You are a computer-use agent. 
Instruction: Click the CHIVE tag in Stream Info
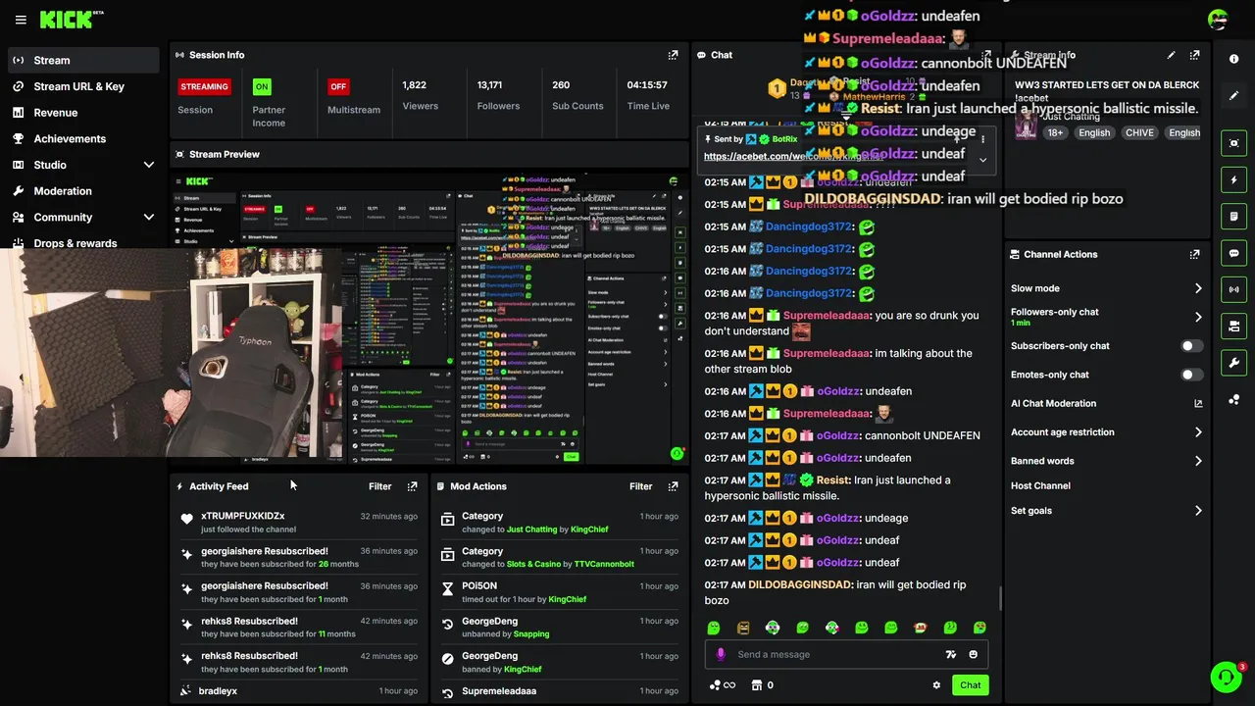coord(1139,132)
